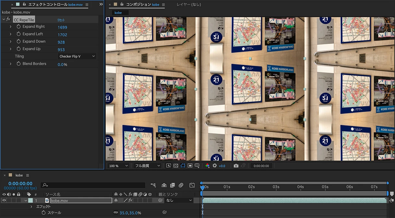Select the エフェクトコントロール panel tab
Screen dimensions: 395x218
click(x=55, y=5)
